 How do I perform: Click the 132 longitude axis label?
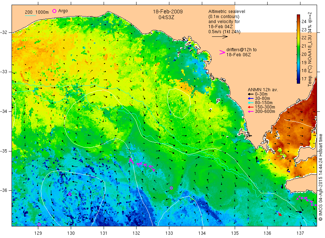136,233
